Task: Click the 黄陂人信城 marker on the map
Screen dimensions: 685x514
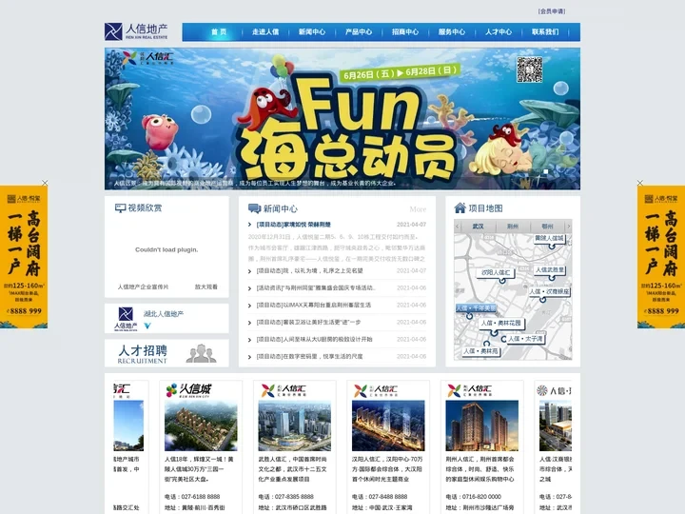Action: (549, 239)
